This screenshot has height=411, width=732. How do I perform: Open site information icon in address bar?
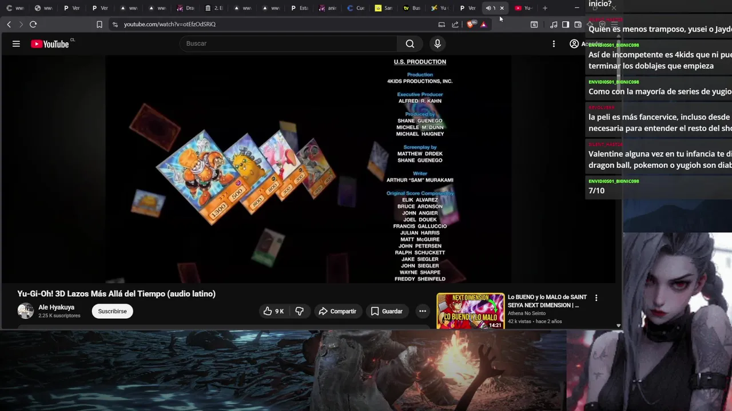pyautogui.click(x=115, y=24)
